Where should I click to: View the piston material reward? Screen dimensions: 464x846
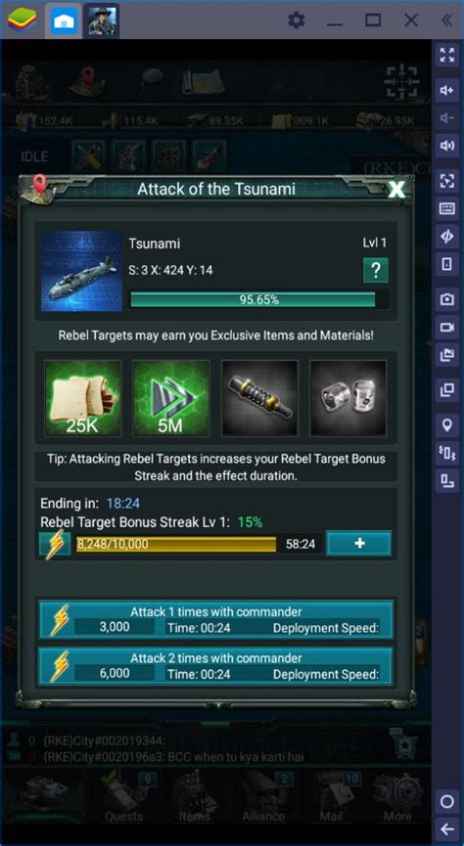click(x=348, y=398)
